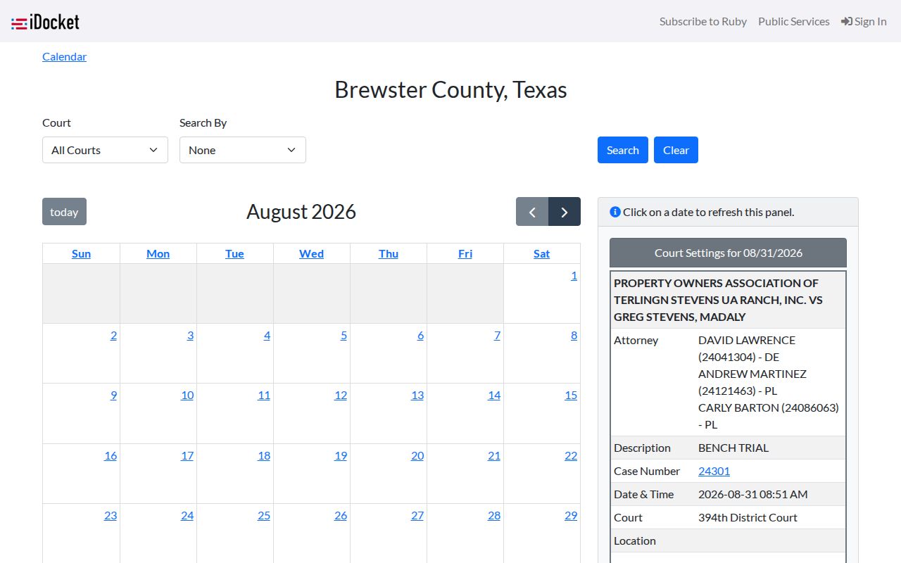
Task: Click the Court Settings for 08/31/2026 header
Action: [x=728, y=253]
